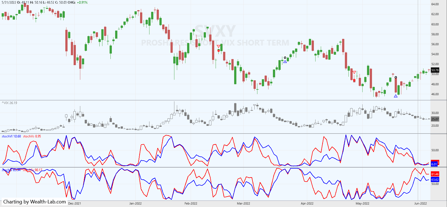Click the May-2022 date axis label
This screenshot has height=207, width=447.
(363, 203)
